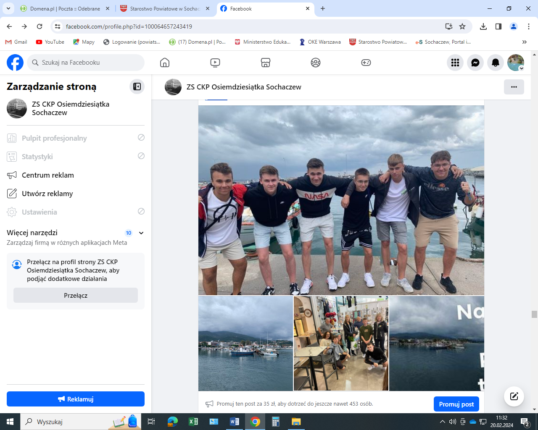Viewport: 538px width, 430px height.
Task: Open the Facebook Watch video icon
Action: (215, 63)
